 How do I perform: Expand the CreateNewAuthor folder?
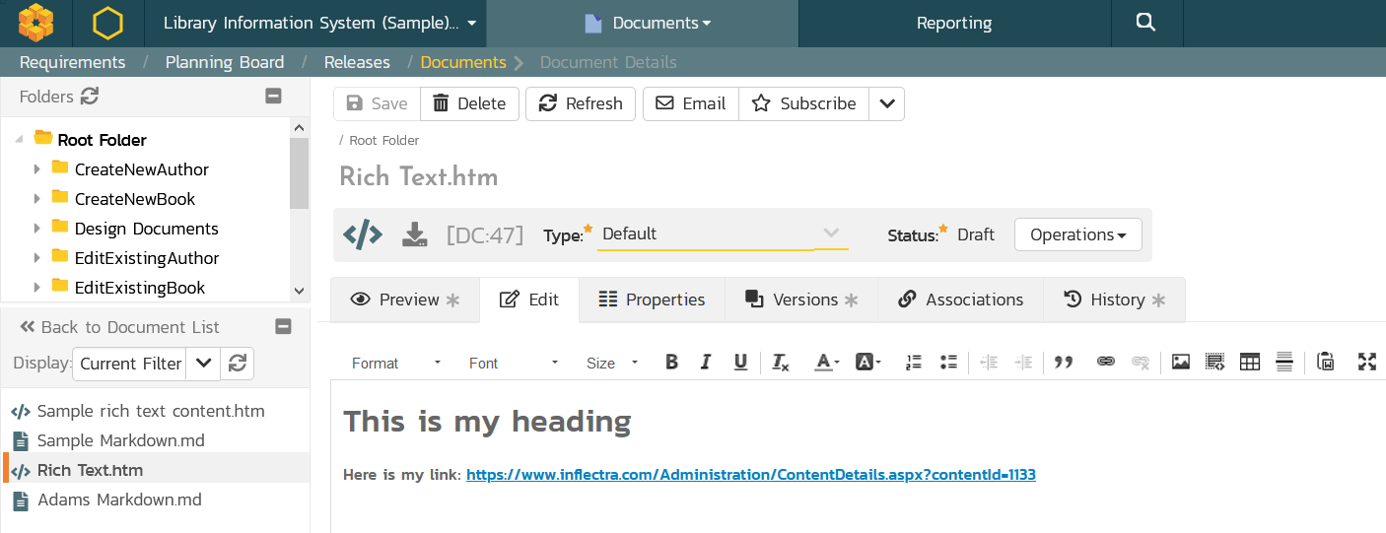(36, 169)
